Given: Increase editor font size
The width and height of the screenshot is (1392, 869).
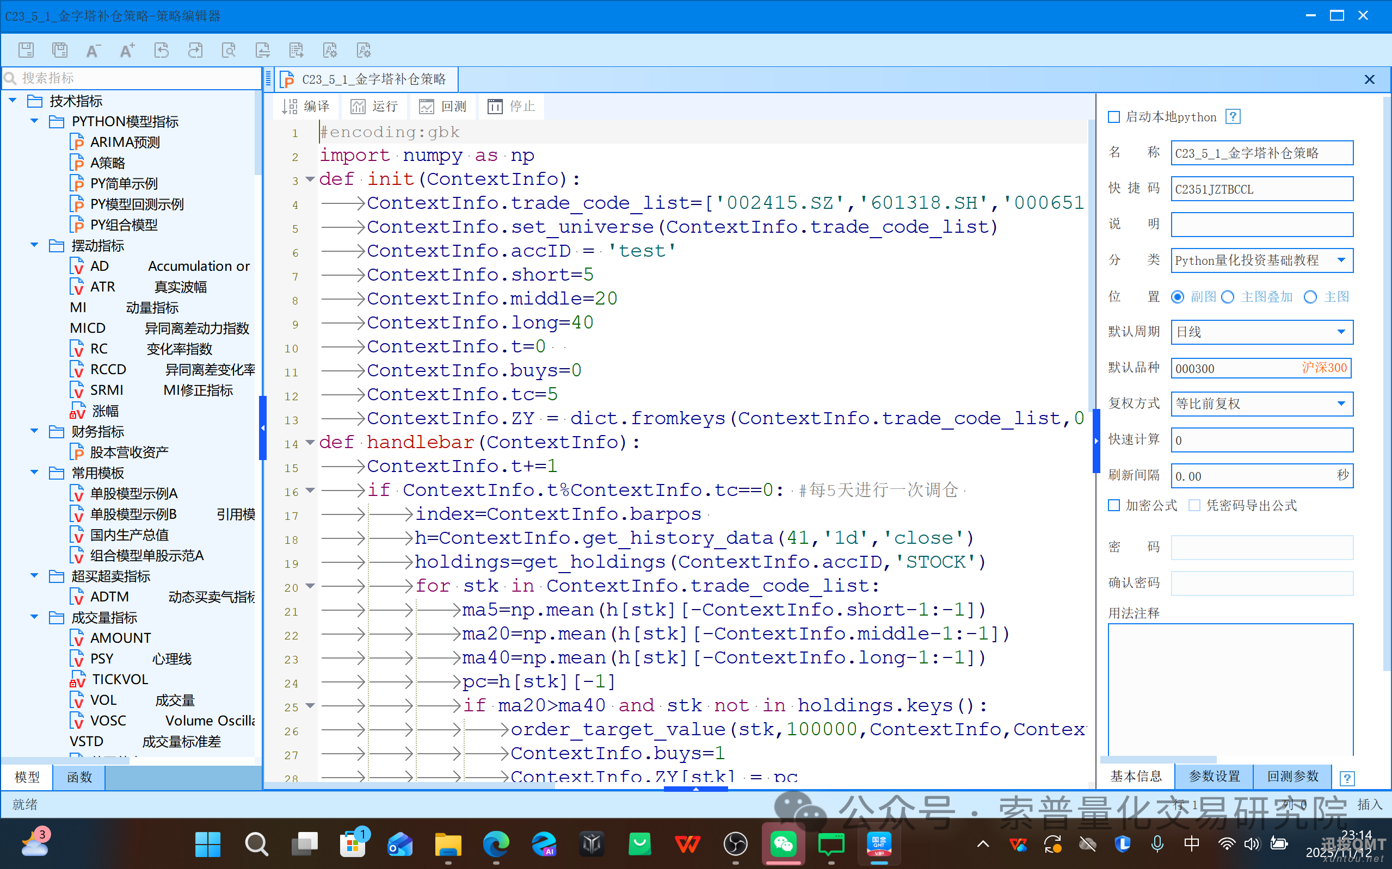Looking at the screenshot, I should point(127,50).
